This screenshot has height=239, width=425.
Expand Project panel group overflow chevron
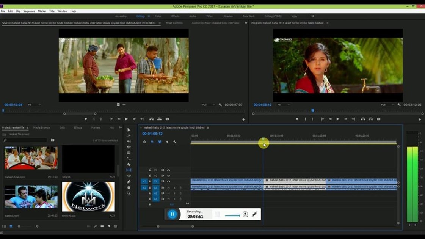120,127
